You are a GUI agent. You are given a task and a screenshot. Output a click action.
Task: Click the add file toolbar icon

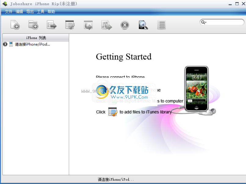(x=15, y=25)
